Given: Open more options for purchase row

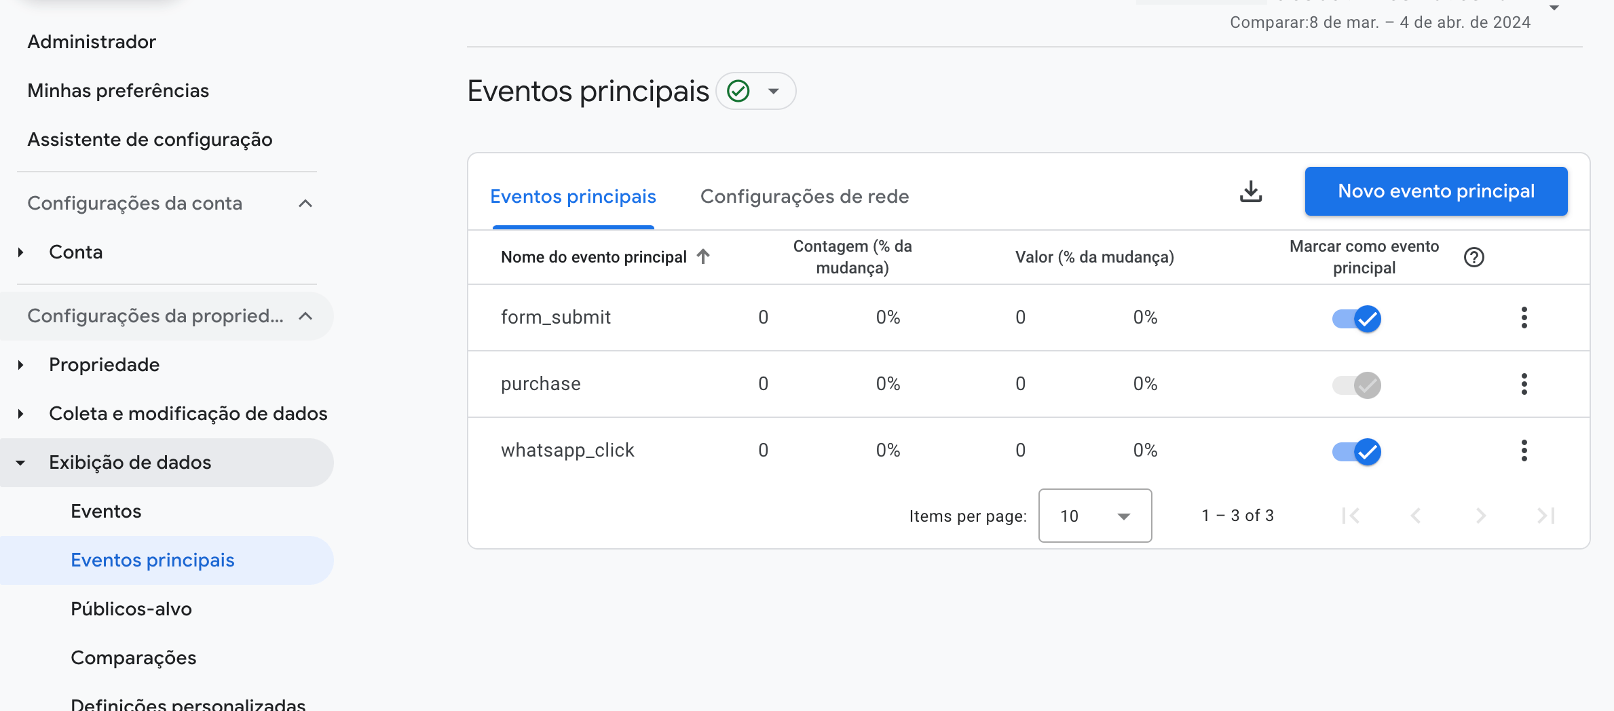Looking at the screenshot, I should (x=1524, y=384).
